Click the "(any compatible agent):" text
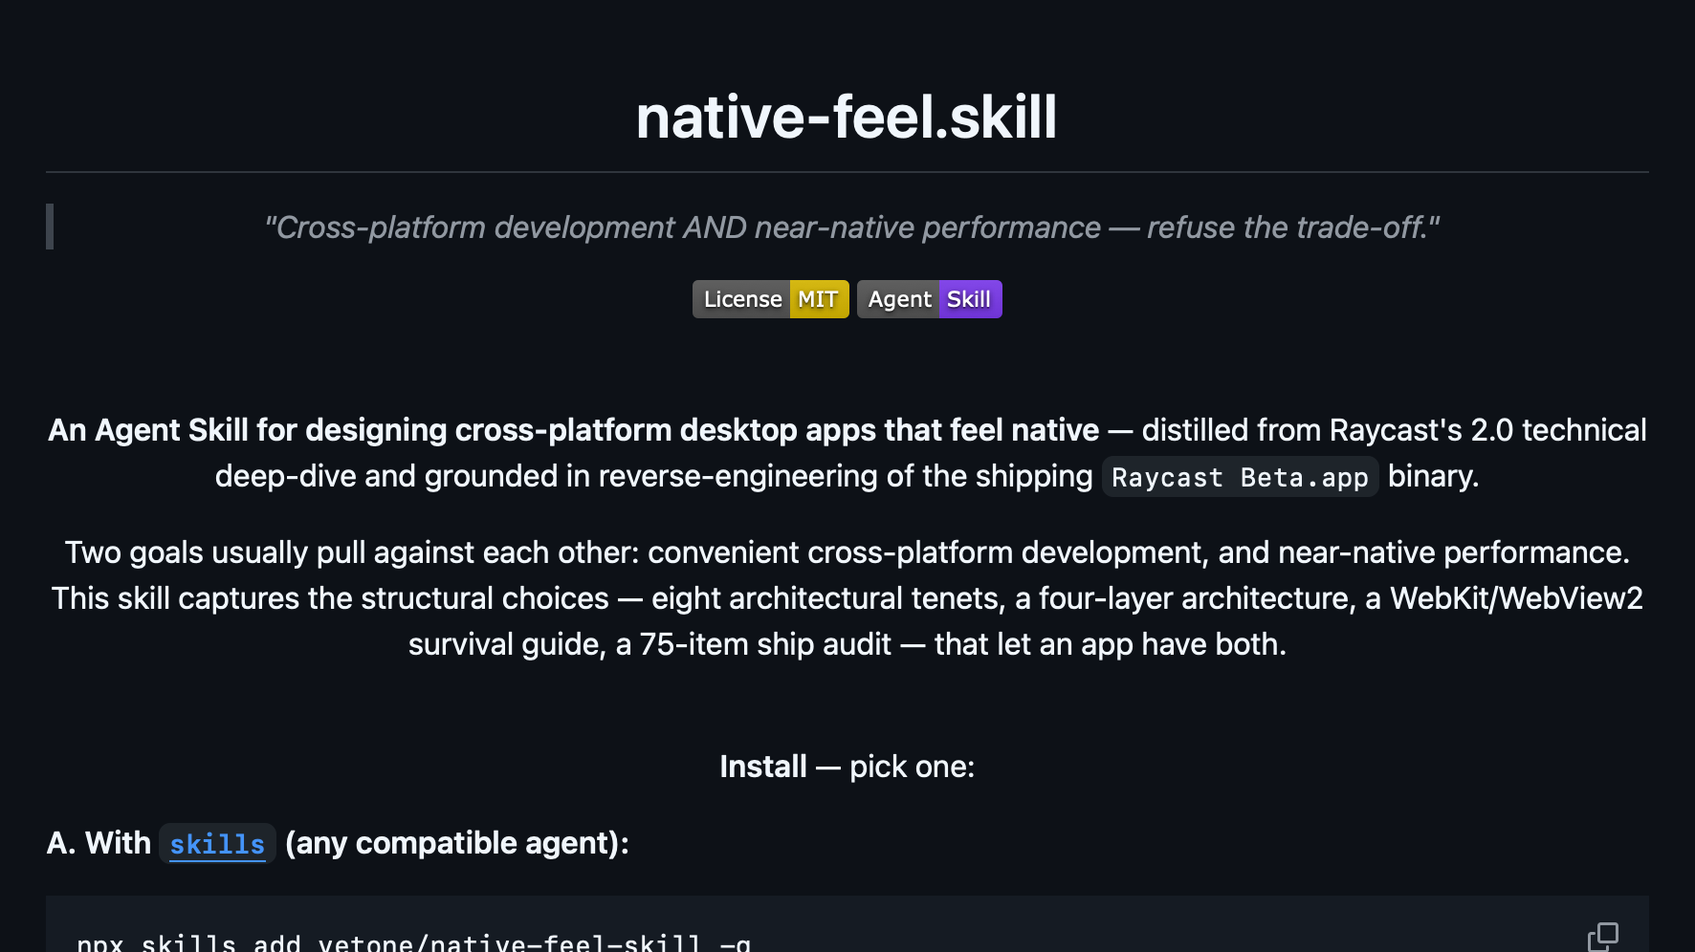Image resolution: width=1695 pixels, height=952 pixels. tap(457, 843)
